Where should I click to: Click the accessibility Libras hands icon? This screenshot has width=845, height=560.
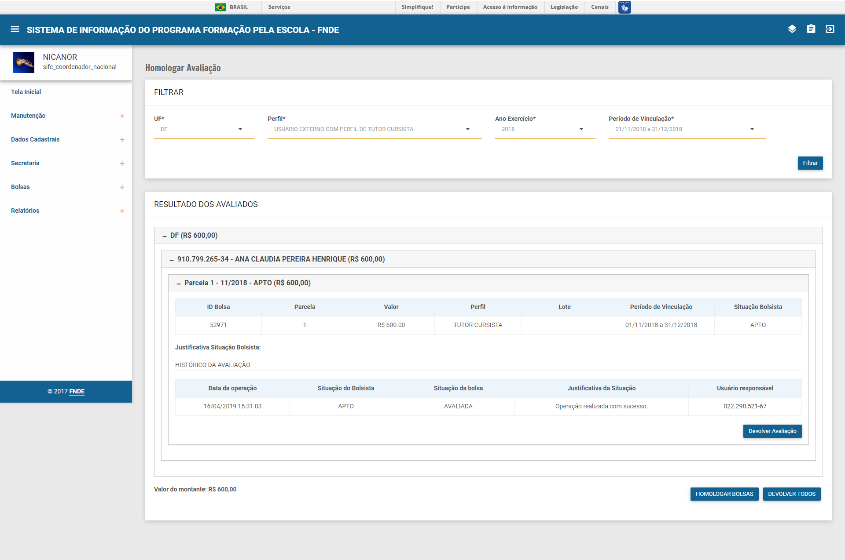coord(624,7)
